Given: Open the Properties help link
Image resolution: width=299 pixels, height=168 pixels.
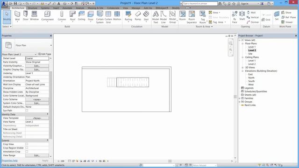Looking at the screenshot, I should 9,161.
